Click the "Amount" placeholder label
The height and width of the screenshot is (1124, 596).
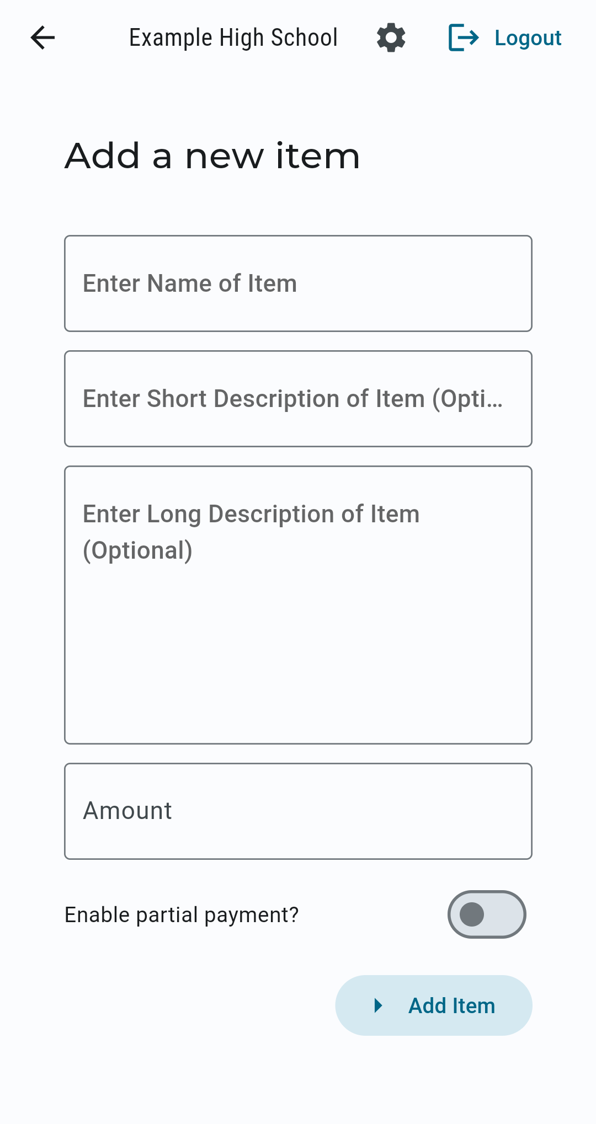coord(127,811)
